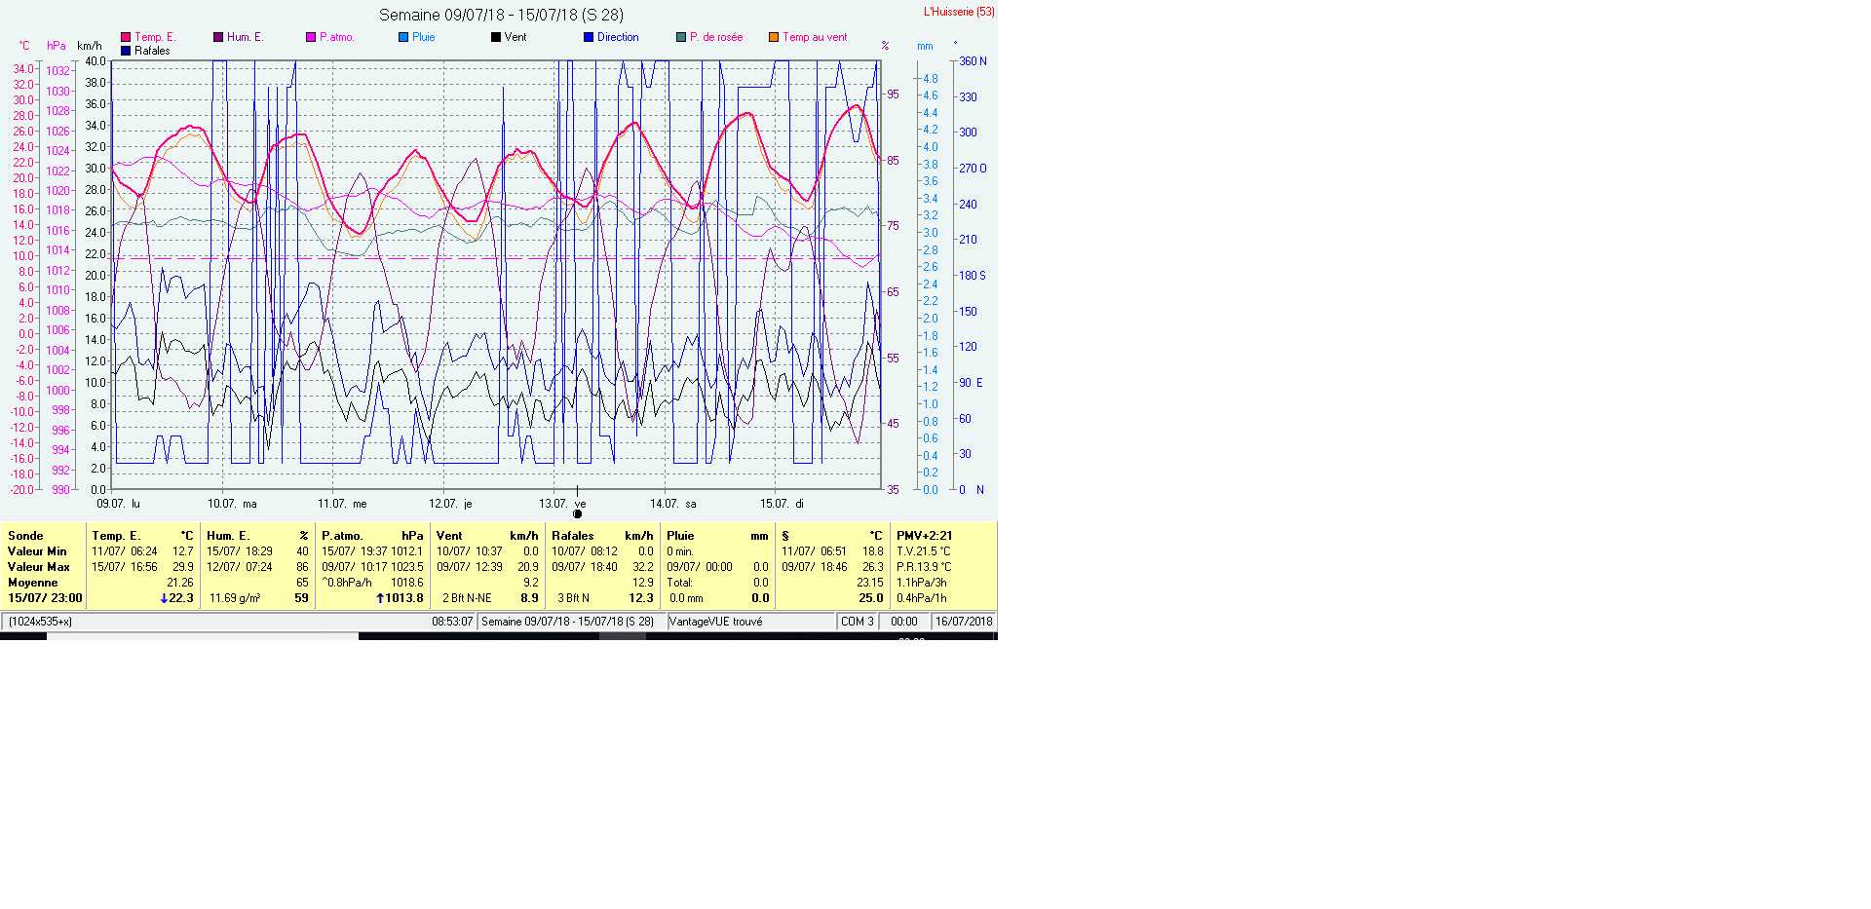Click the '360 N' compass axis label
The image size is (1871, 909).
[x=973, y=61]
